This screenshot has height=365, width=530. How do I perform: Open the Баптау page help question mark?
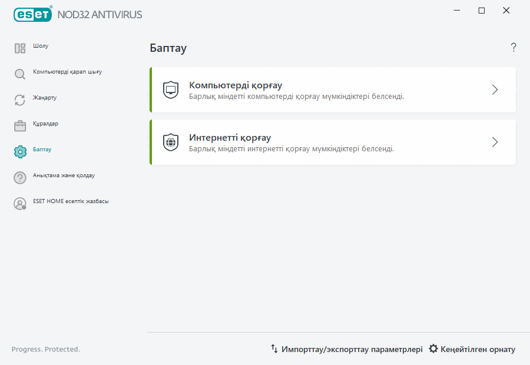(513, 48)
